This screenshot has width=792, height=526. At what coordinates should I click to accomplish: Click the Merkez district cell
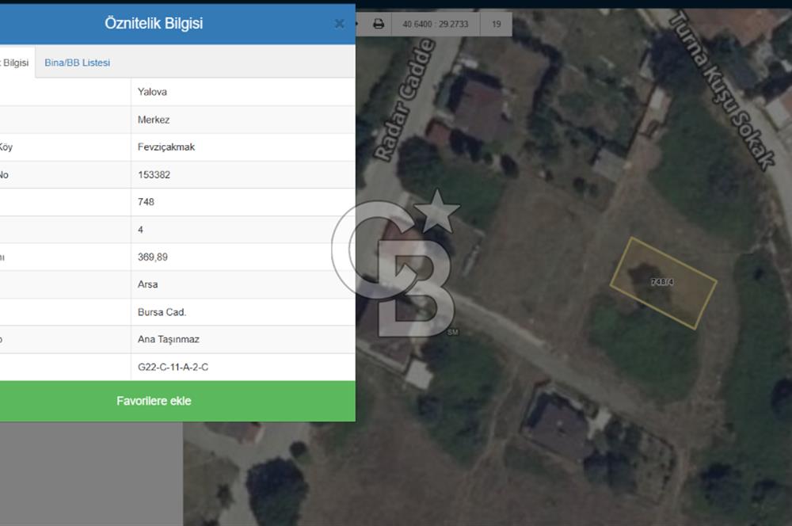pos(154,120)
